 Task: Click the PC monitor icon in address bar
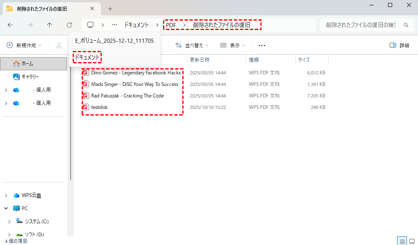(x=90, y=25)
